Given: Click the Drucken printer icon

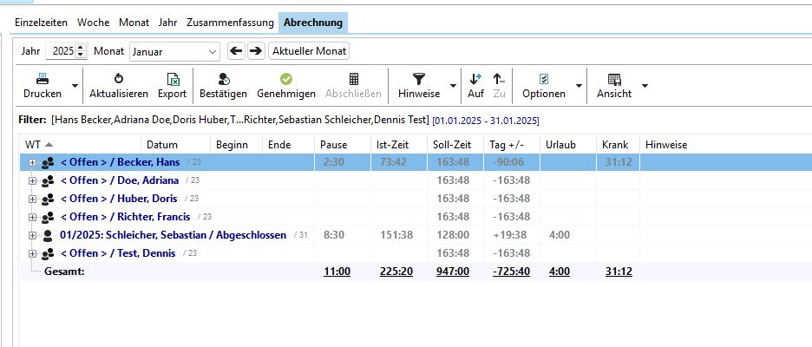Looking at the screenshot, I should point(43,79).
